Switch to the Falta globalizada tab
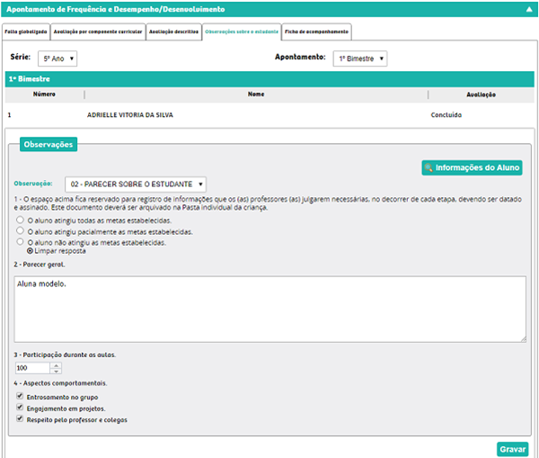 pyautogui.click(x=24, y=31)
